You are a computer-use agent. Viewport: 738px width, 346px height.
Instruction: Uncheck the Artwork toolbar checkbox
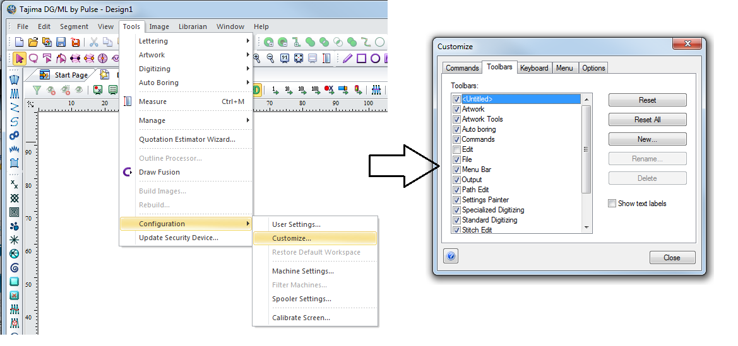tap(456, 109)
